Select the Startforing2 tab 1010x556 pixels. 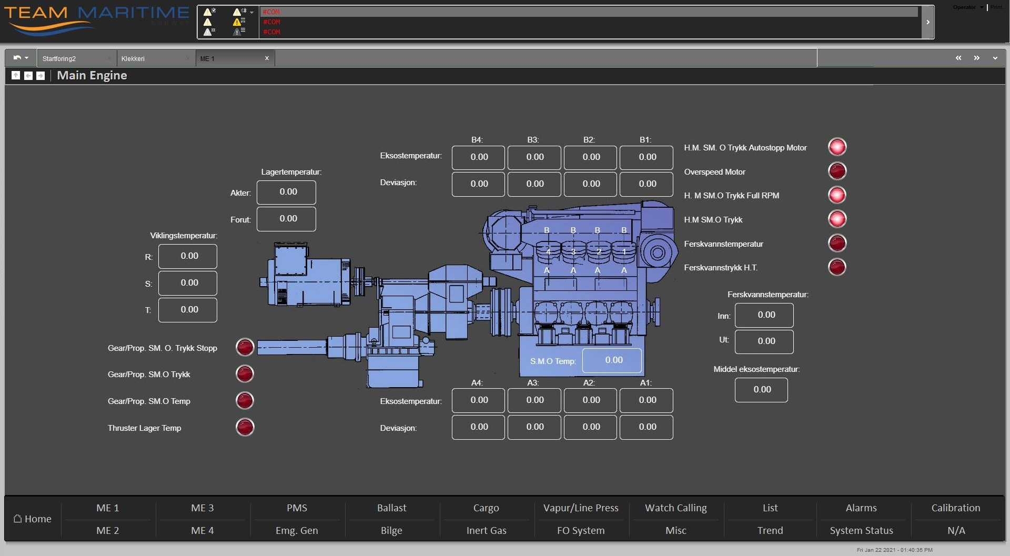[59, 58]
